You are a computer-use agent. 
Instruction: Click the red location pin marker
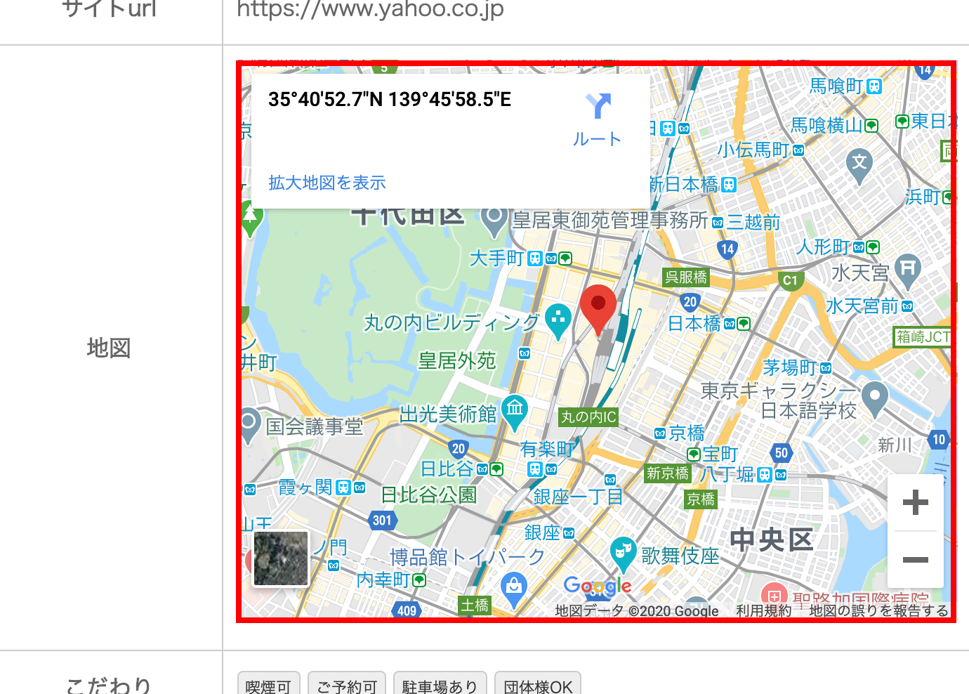click(598, 310)
